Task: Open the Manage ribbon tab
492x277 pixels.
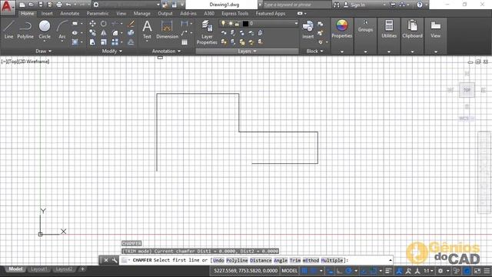Action: 141,14
